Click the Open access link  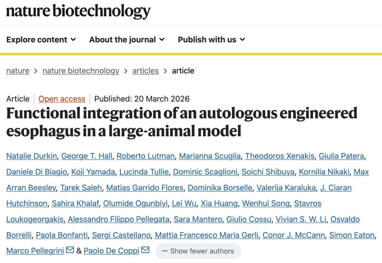coord(62,99)
